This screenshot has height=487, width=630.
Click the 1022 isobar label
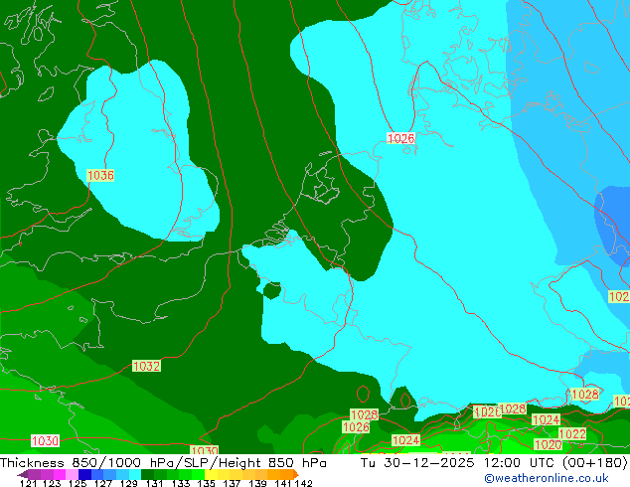point(572,434)
